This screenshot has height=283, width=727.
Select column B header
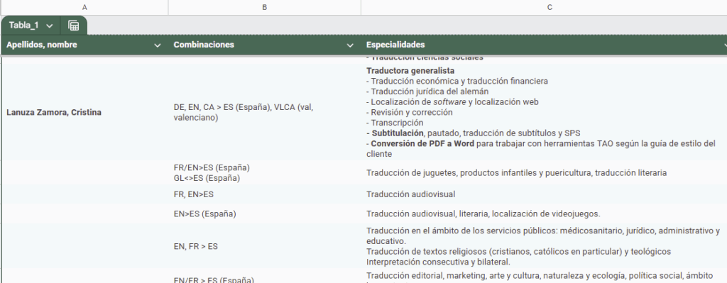[x=265, y=7]
